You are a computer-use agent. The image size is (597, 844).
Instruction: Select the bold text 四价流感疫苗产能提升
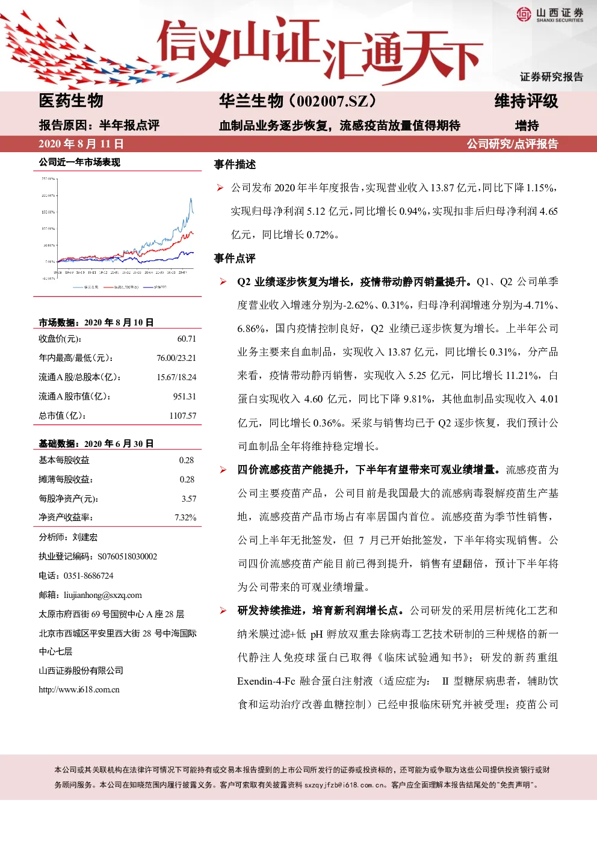pyautogui.click(x=290, y=470)
